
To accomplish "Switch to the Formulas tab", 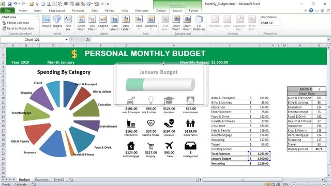I will click(78, 10).
